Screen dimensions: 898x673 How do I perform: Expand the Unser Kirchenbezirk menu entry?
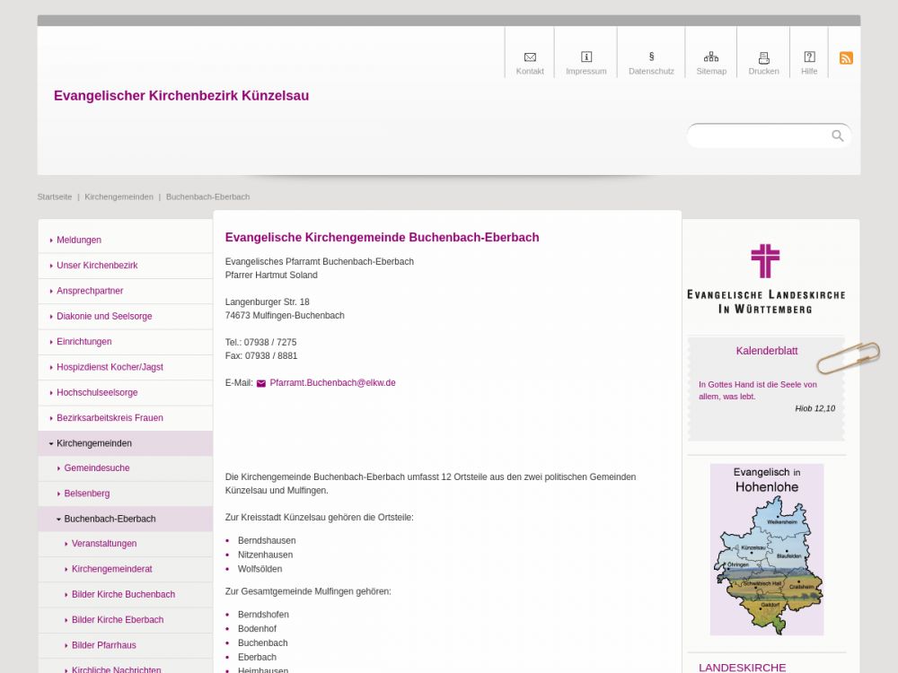click(51, 266)
